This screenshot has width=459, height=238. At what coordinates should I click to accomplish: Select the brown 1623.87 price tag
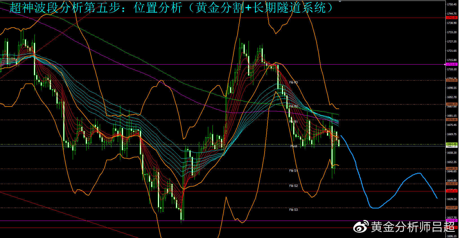coord(452,208)
